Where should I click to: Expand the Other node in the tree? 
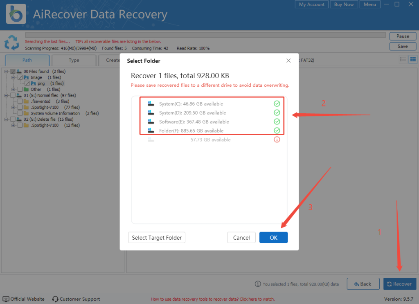click(13, 89)
